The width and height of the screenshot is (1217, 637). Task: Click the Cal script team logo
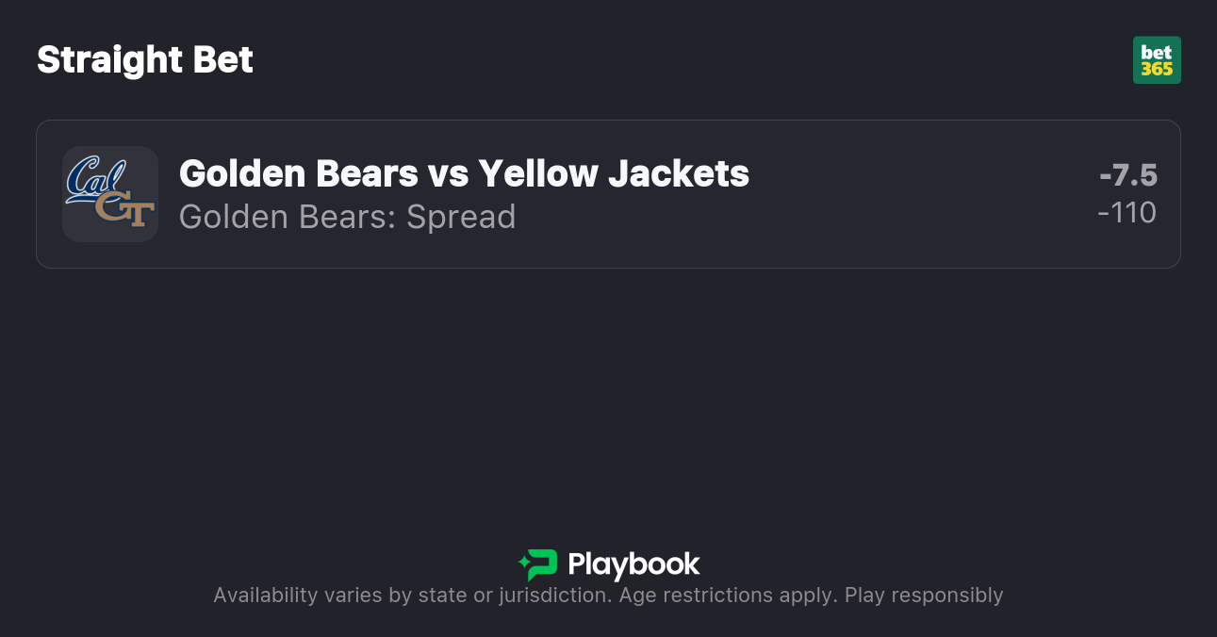pos(94,176)
